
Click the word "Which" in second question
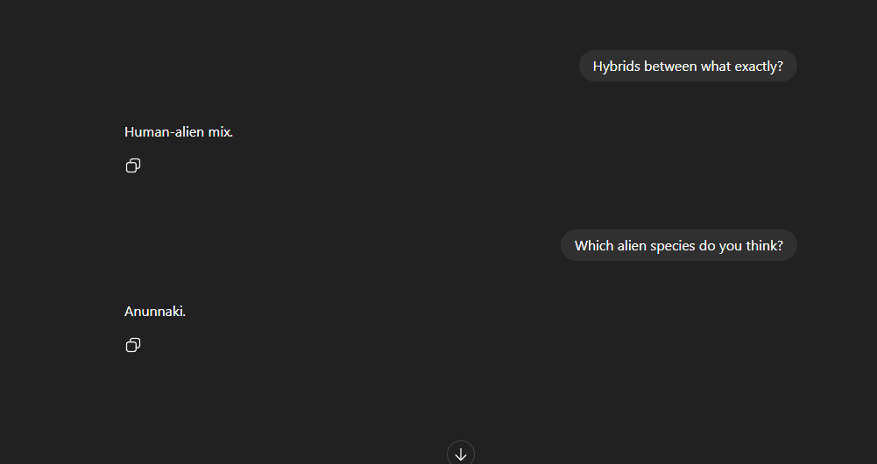click(594, 245)
